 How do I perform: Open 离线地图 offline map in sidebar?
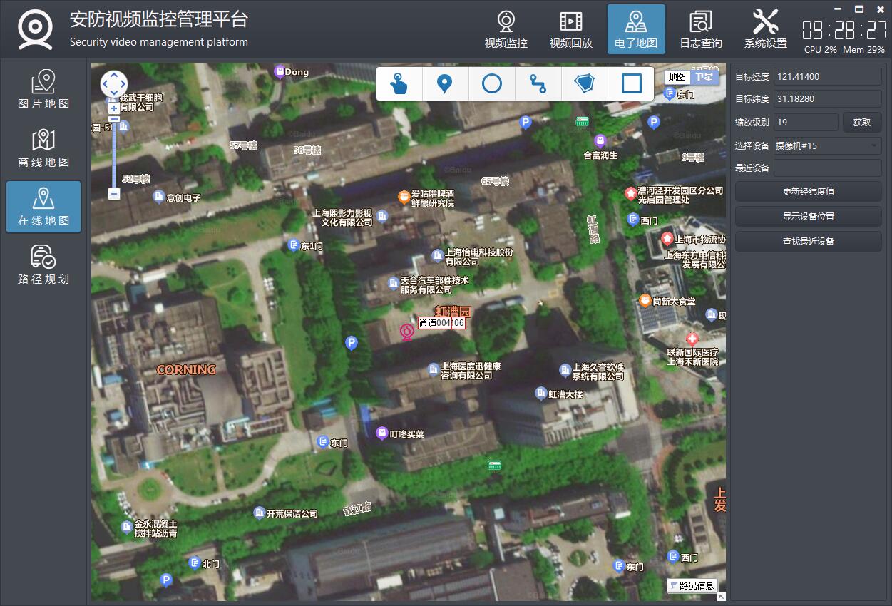[x=43, y=148]
